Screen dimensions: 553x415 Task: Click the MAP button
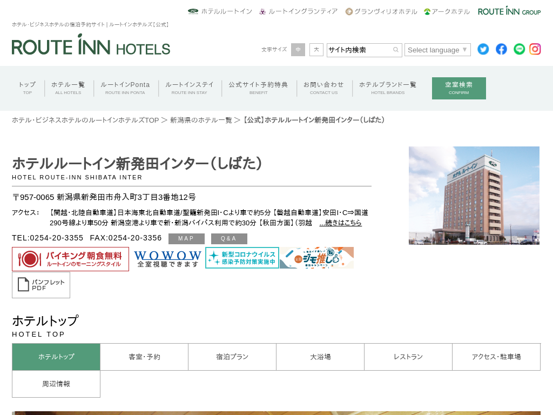tap(186, 238)
